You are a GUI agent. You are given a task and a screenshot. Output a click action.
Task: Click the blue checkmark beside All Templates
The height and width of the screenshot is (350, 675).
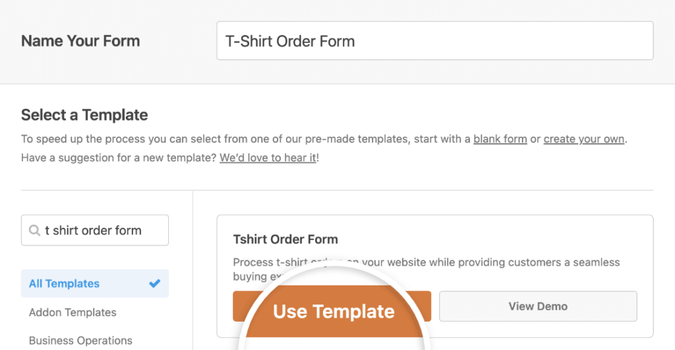(x=155, y=283)
